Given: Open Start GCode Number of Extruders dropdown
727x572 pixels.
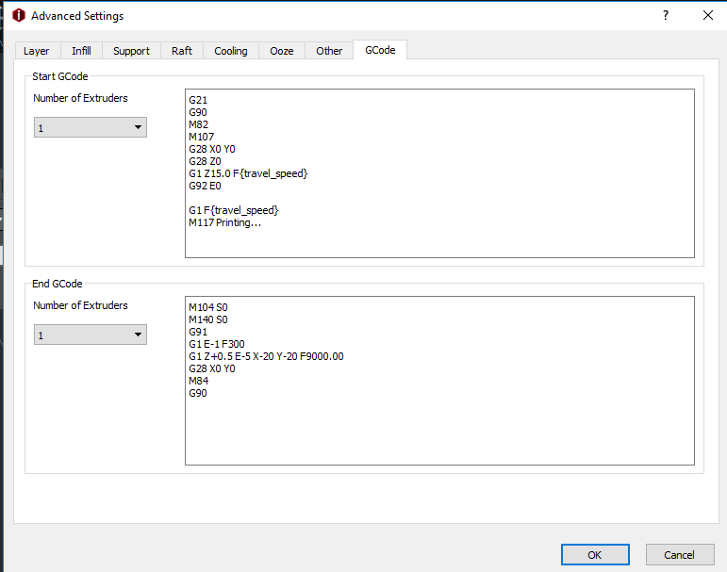Looking at the screenshot, I should (91, 127).
